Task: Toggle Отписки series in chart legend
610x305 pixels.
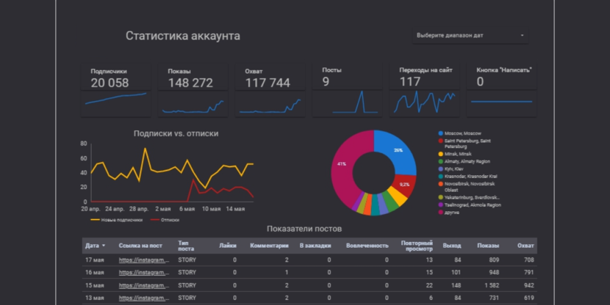Action: click(x=166, y=219)
